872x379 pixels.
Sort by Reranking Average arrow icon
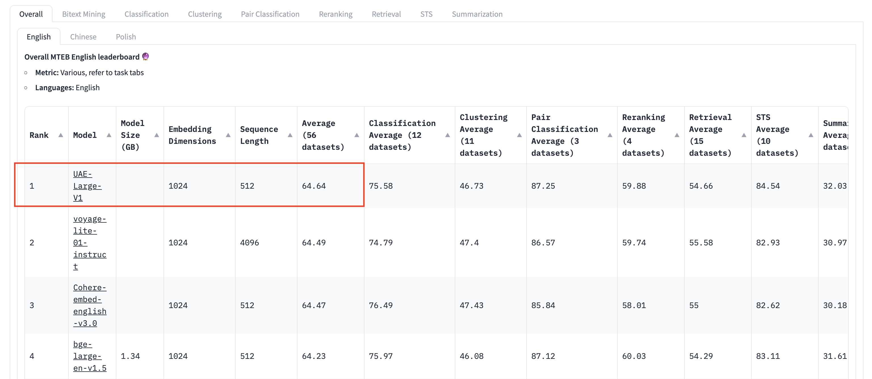click(677, 135)
